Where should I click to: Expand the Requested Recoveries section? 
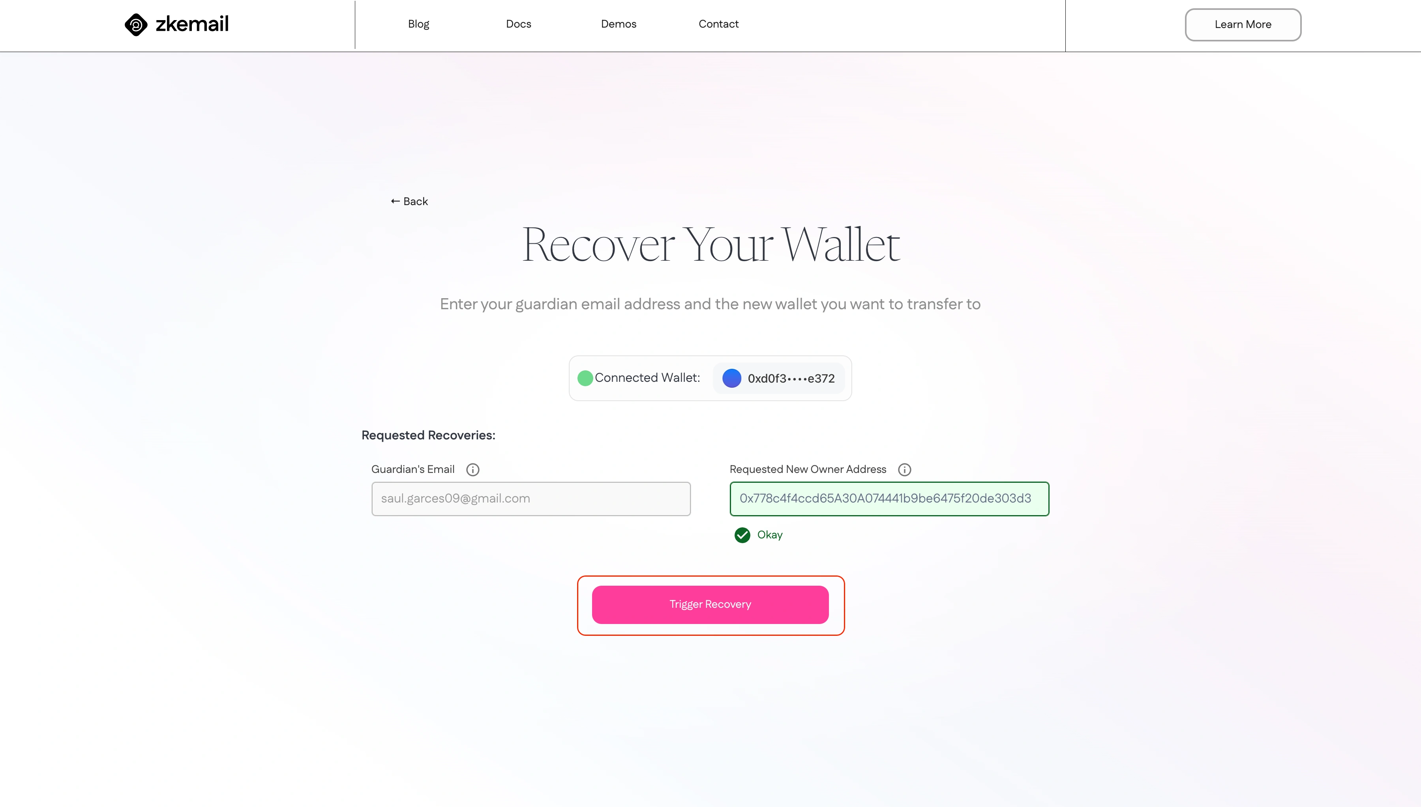(427, 435)
